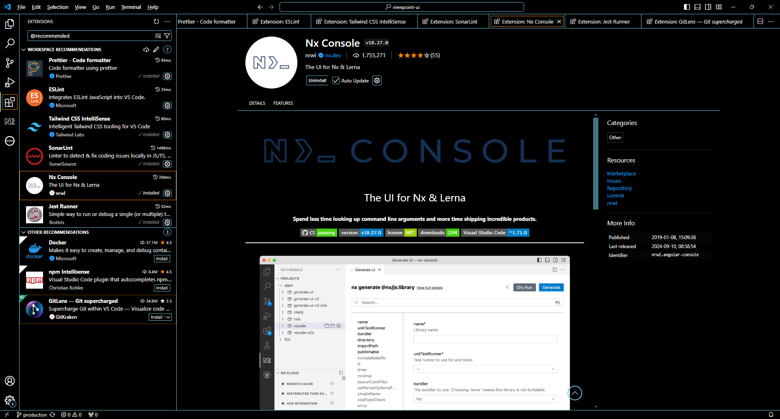780x419 pixels.
Task: Click the scroll-to-top round button
Action: 575,393
